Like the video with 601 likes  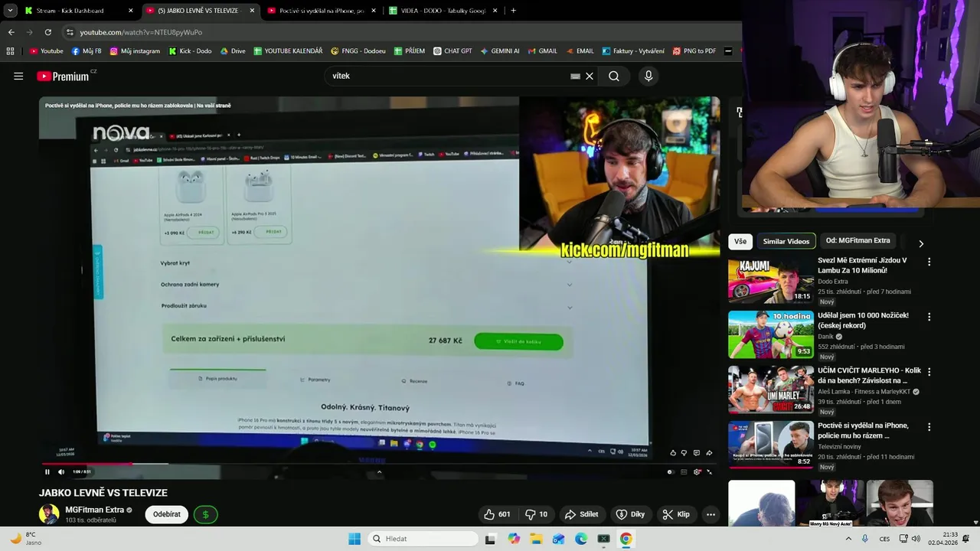coord(497,514)
